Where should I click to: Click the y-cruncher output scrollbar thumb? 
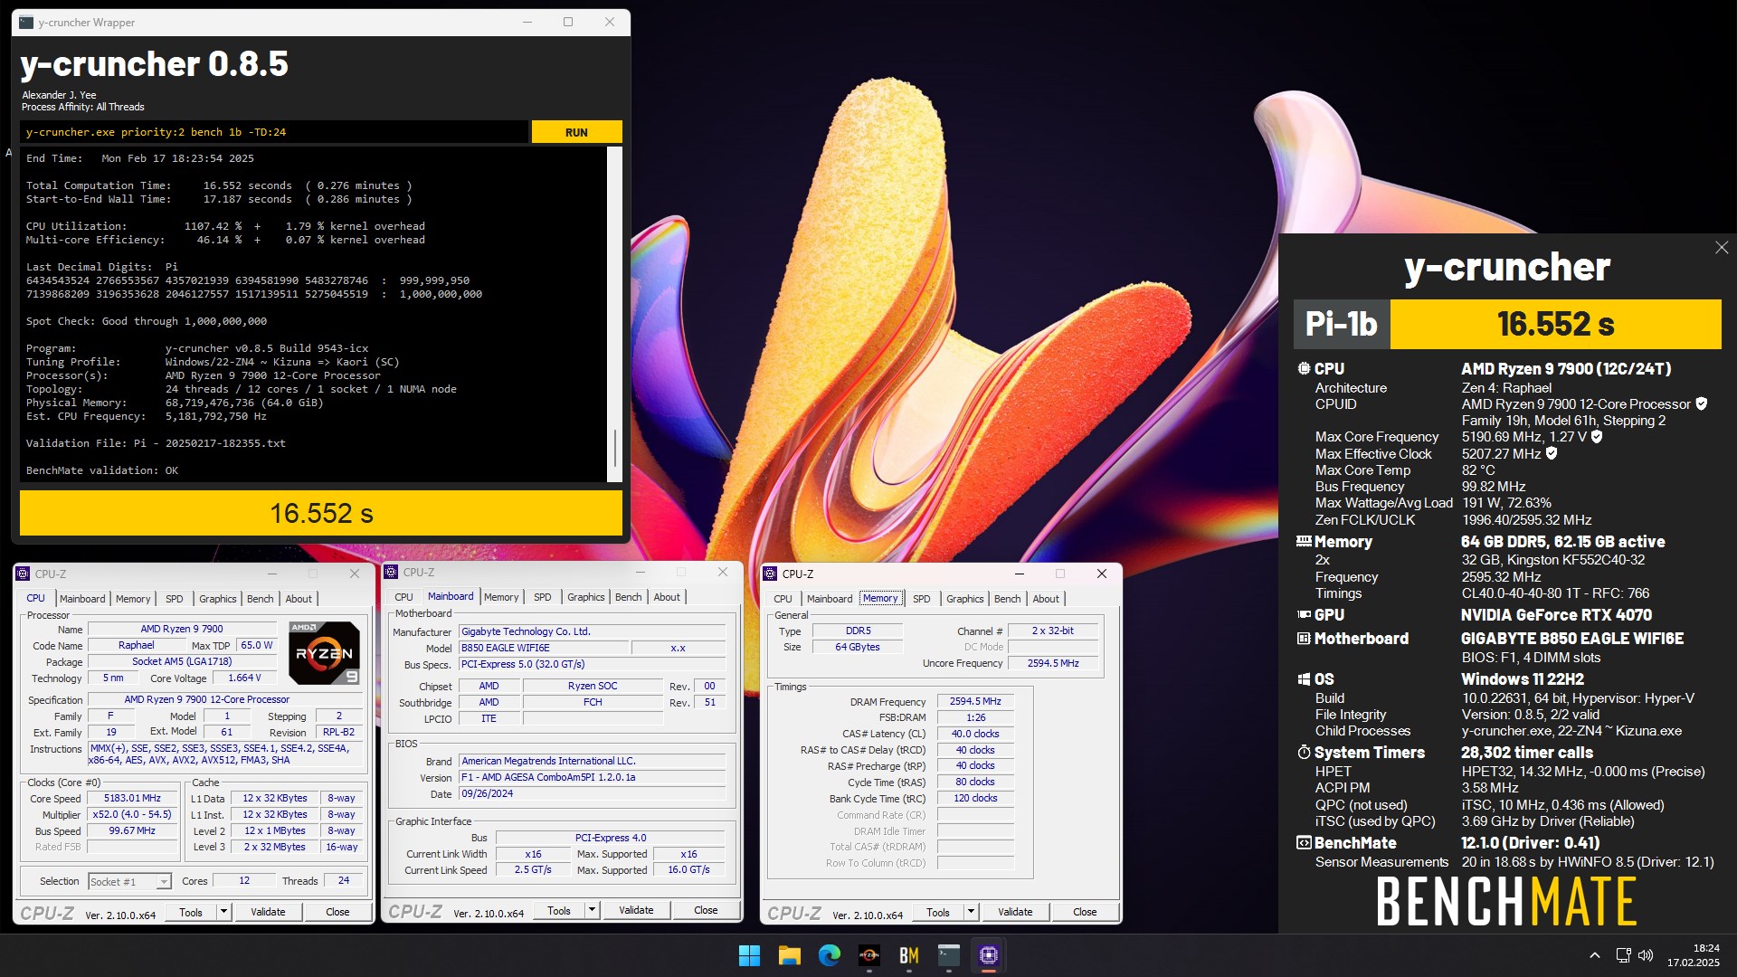tap(615, 448)
